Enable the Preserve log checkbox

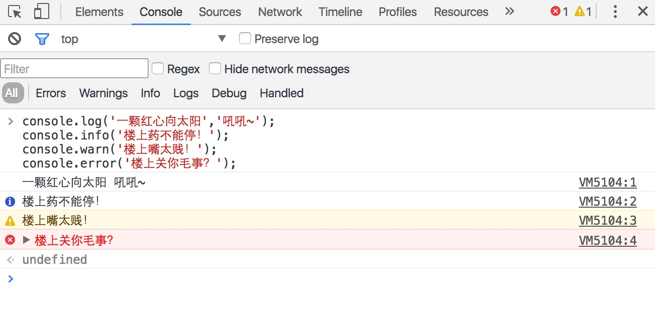point(245,39)
